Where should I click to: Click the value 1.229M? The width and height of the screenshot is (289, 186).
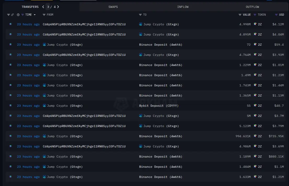click(x=245, y=65)
